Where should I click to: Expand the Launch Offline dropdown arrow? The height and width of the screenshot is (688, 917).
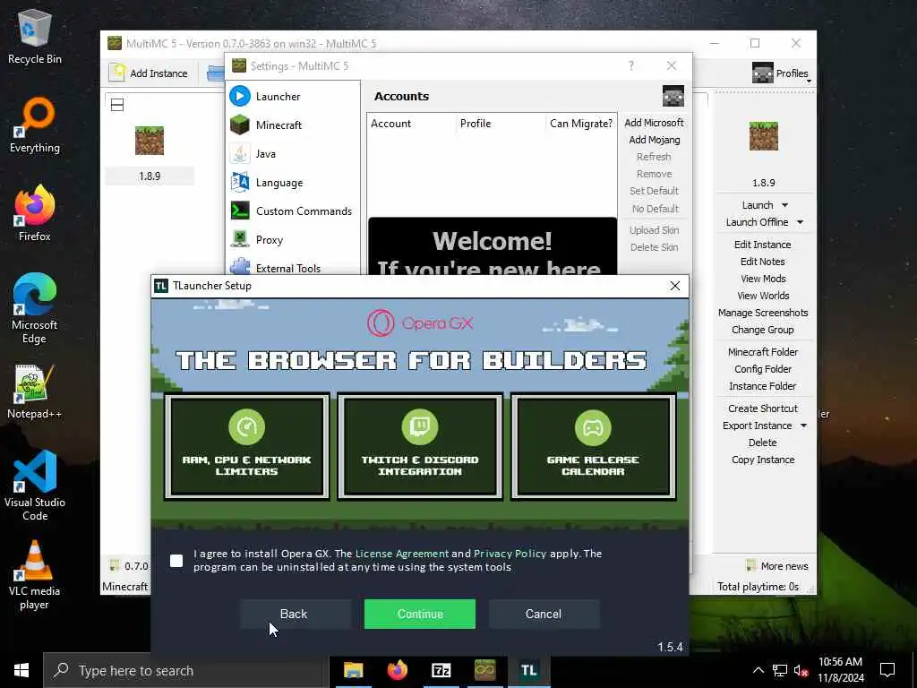click(x=800, y=222)
